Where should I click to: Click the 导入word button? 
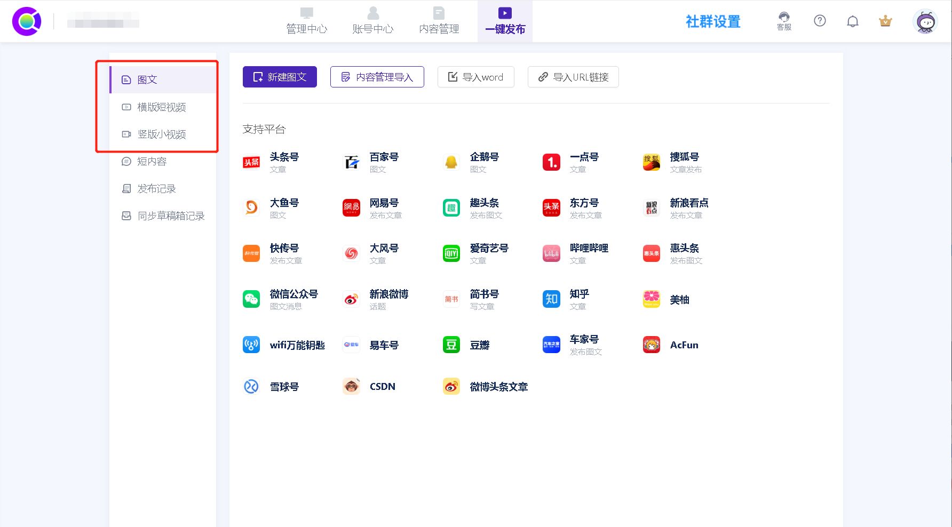point(476,77)
